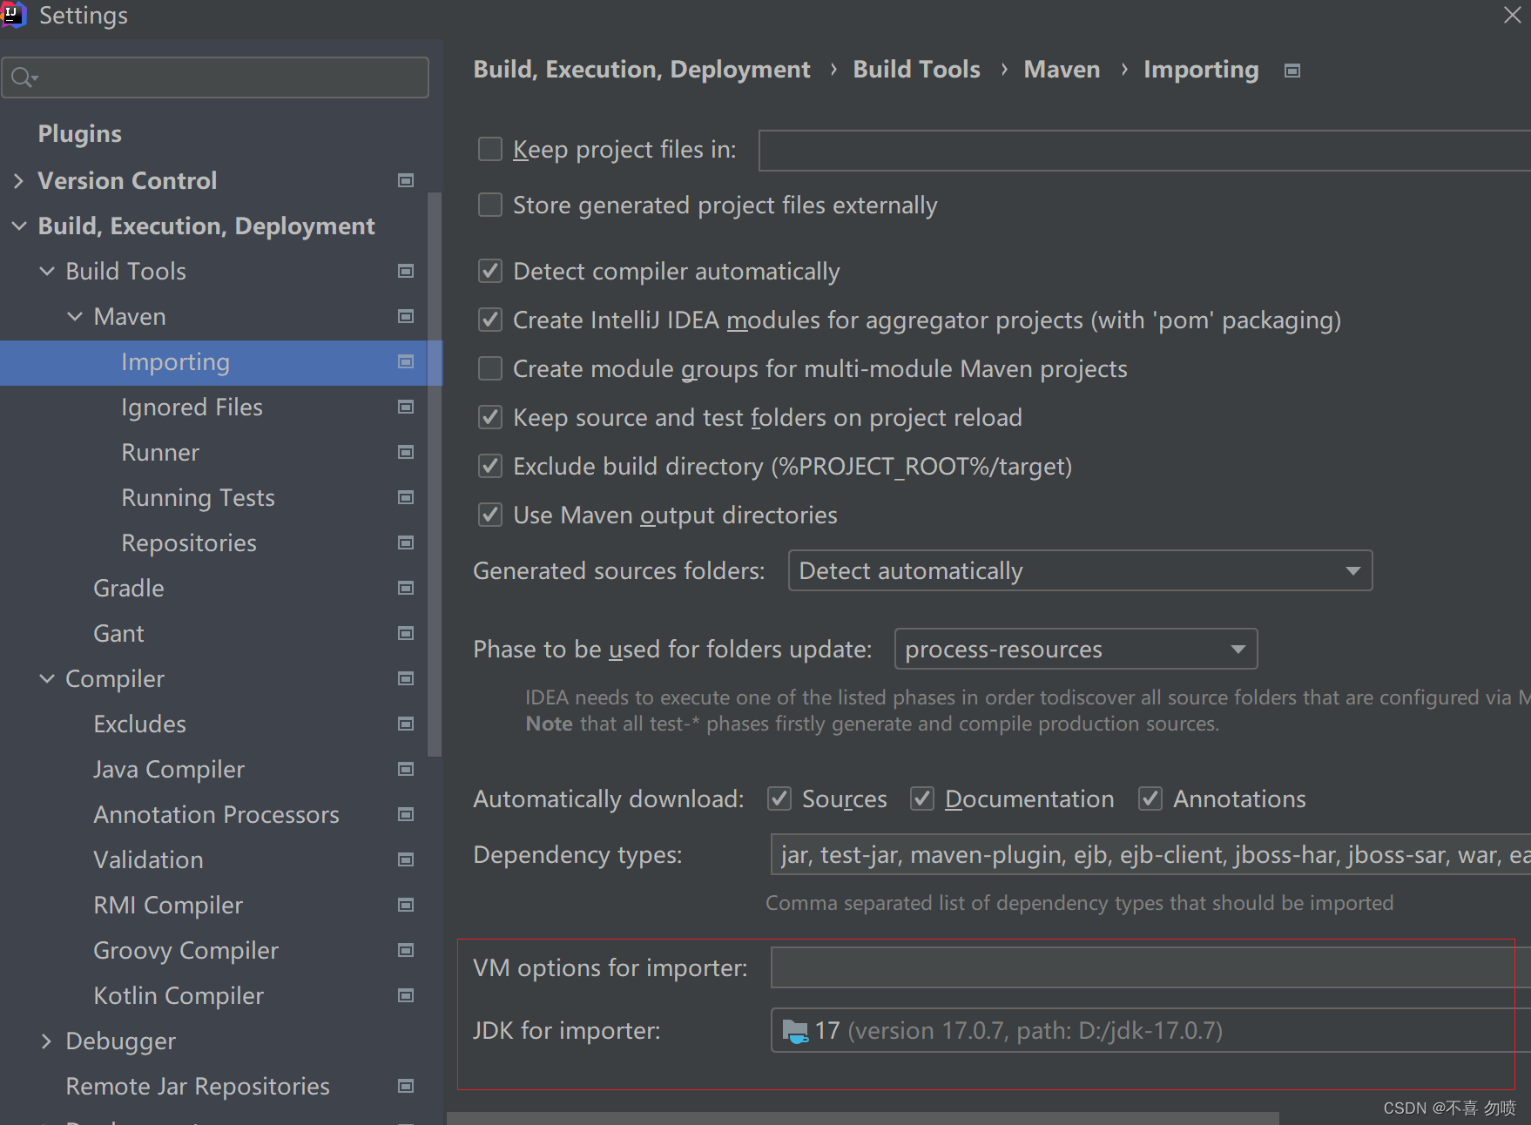
Task: Click the search magnifier icon in settings search
Action: click(x=24, y=77)
